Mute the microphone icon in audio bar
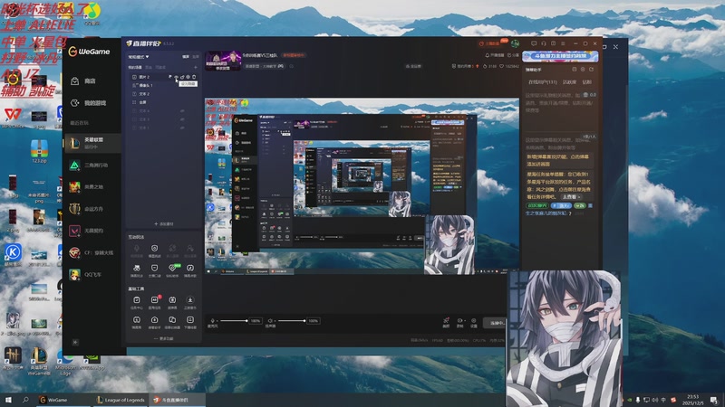725x407 pixels. pyautogui.click(x=212, y=320)
